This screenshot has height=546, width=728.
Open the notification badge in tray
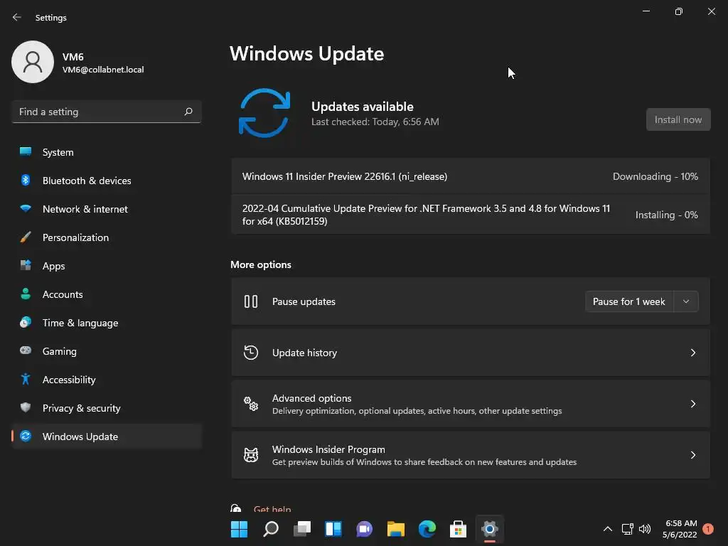point(708,529)
